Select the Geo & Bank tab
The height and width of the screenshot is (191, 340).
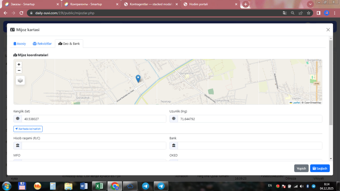(69, 44)
